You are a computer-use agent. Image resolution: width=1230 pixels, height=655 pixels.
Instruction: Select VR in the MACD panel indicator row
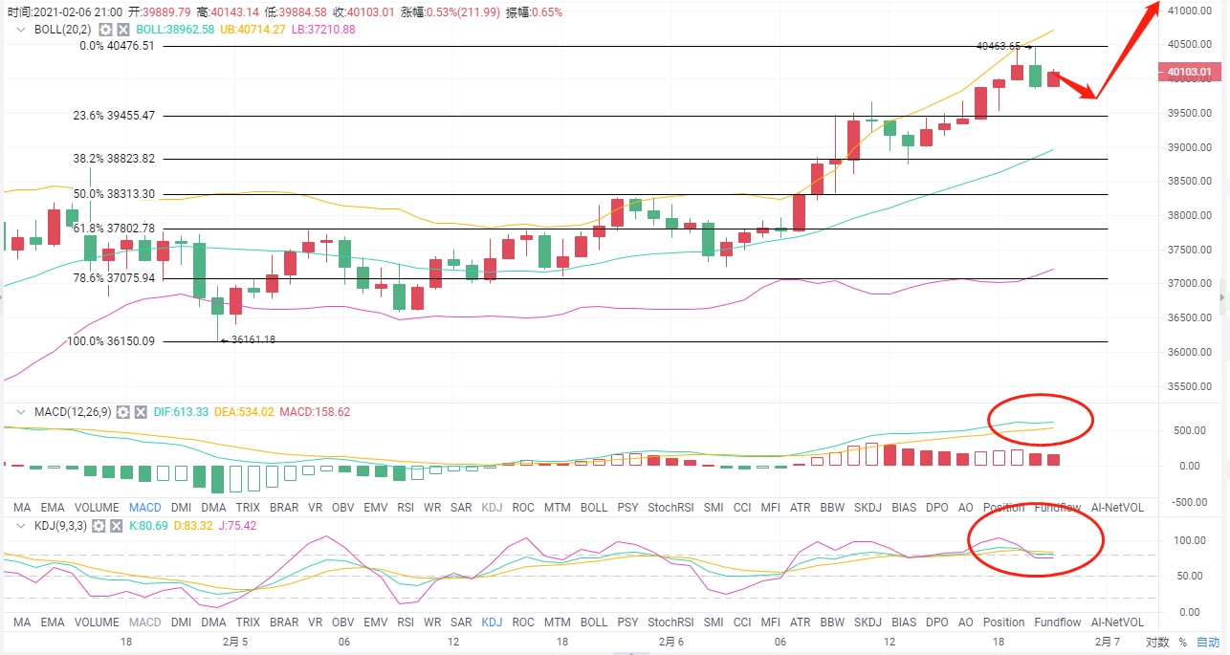click(x=316, y=507)
